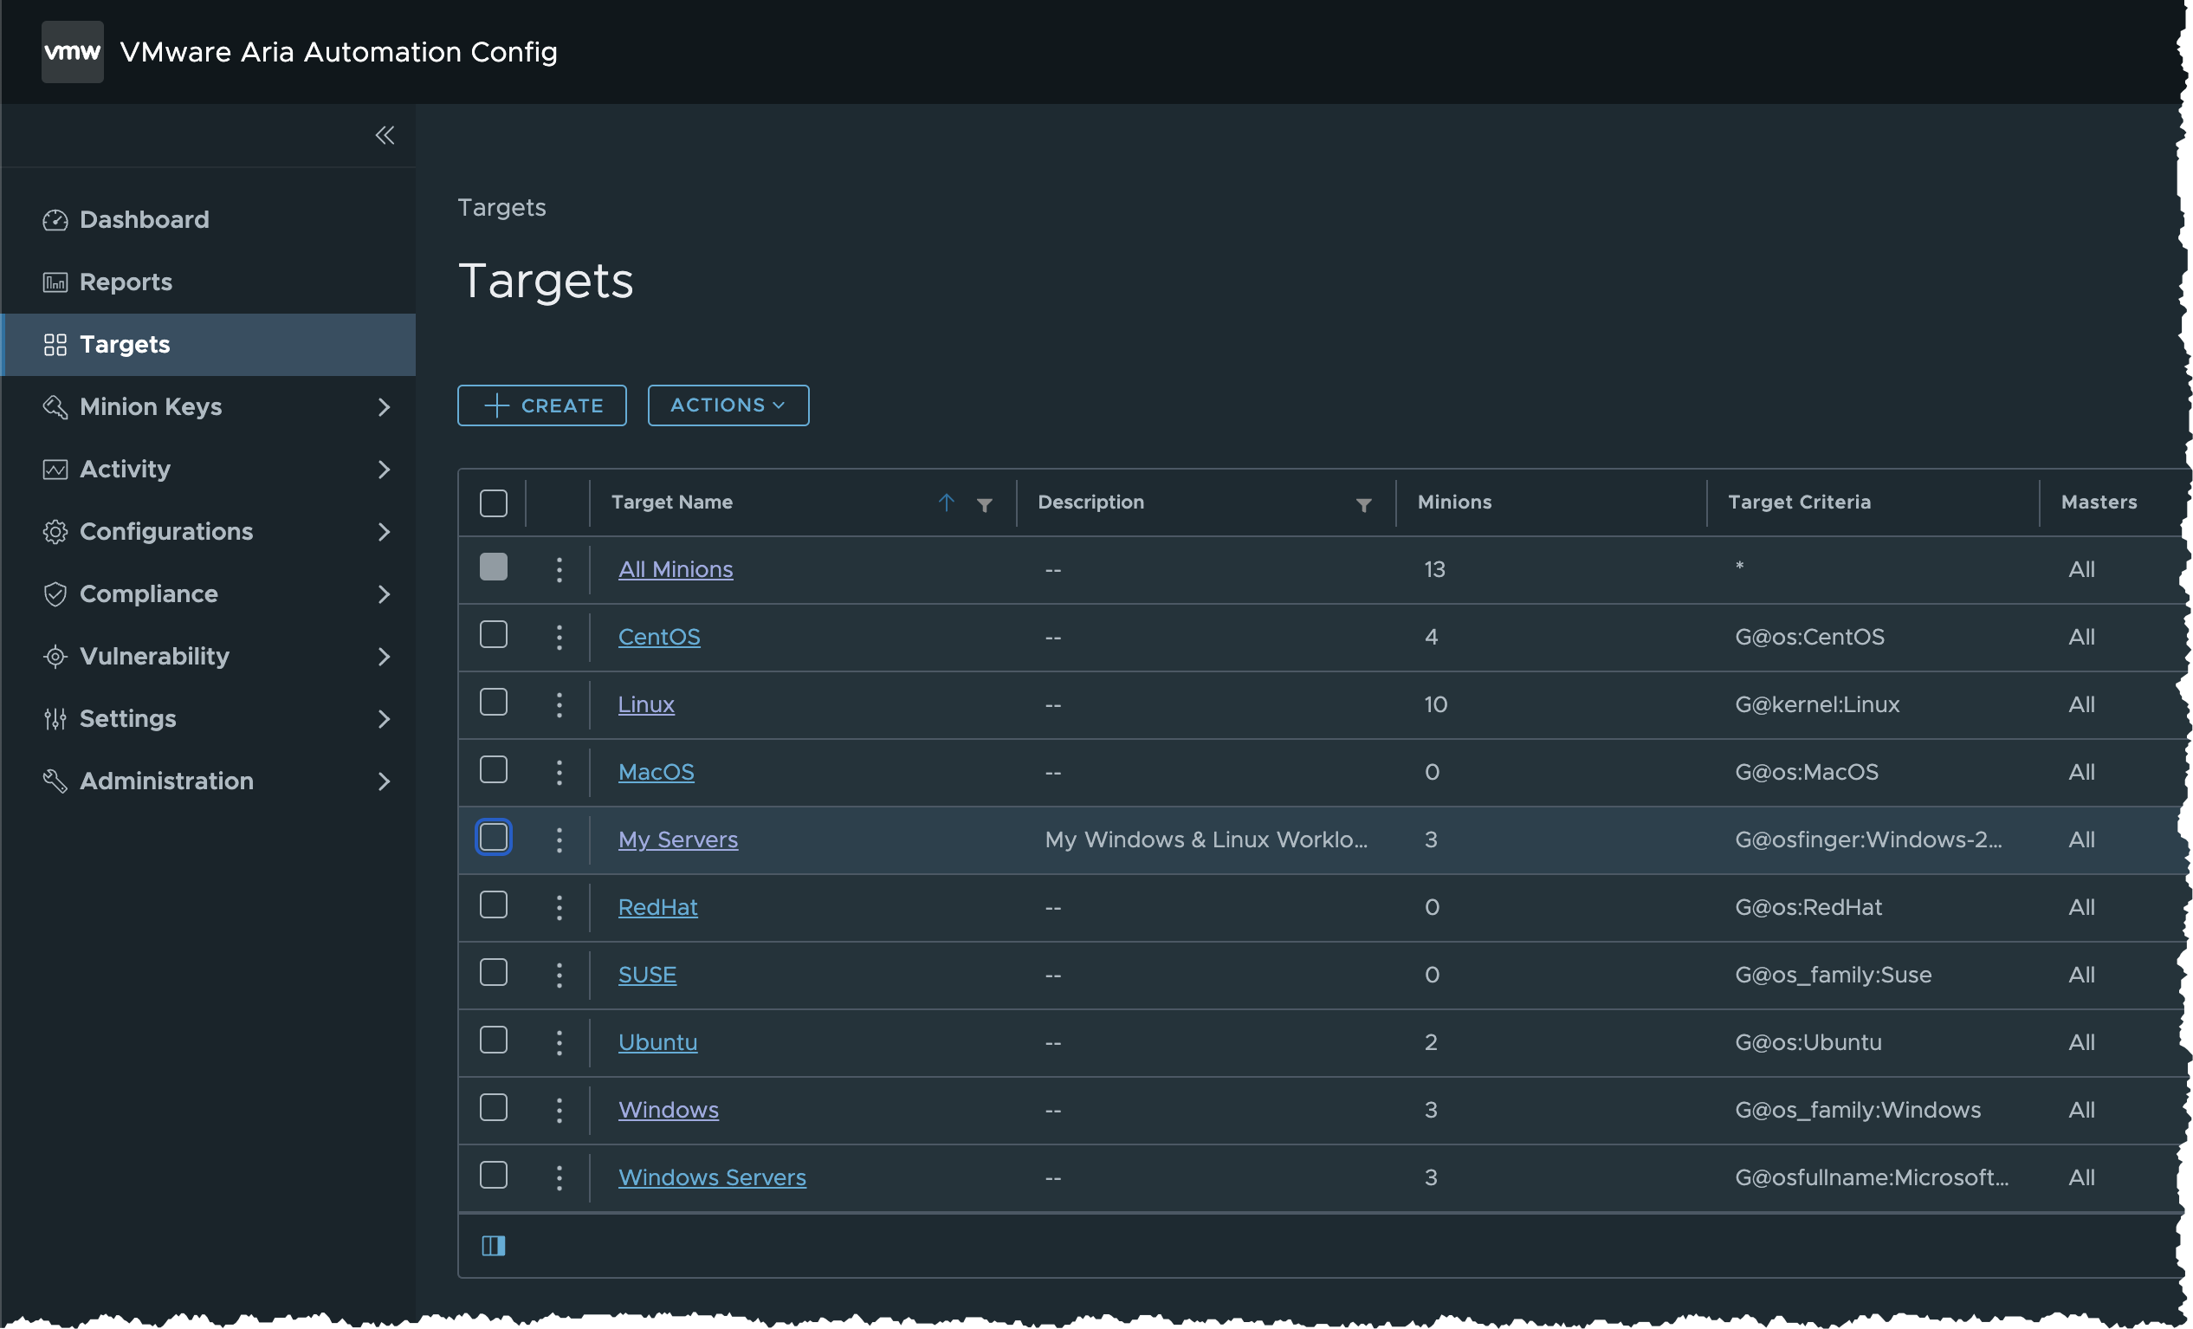Click the My Windows & Linux Worklo... description

coord(1206,840)
